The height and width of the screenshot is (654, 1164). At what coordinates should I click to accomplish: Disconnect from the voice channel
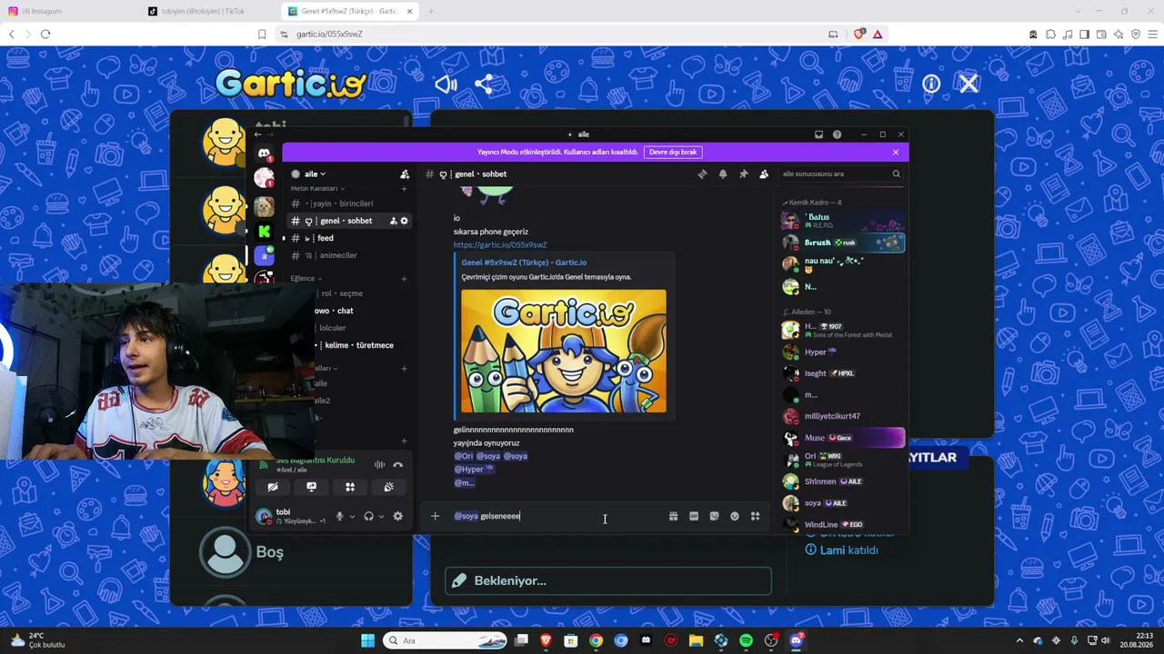click(397, 465)
